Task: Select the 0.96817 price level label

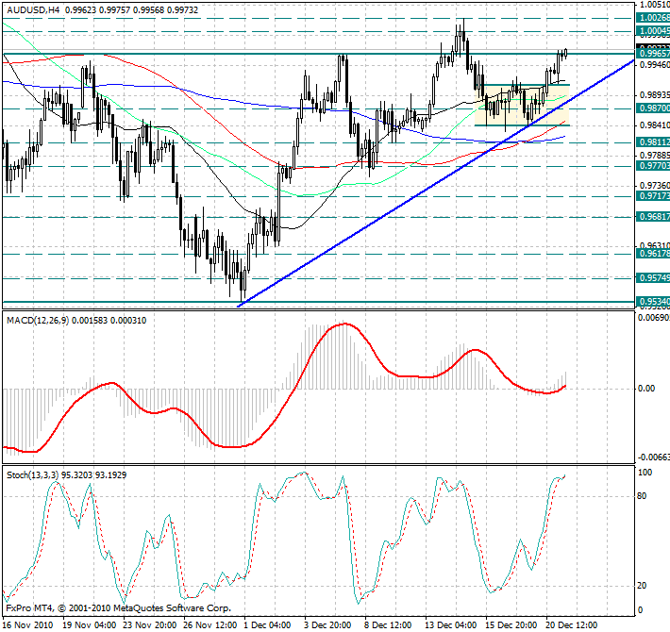Action: tap(653, 217)
